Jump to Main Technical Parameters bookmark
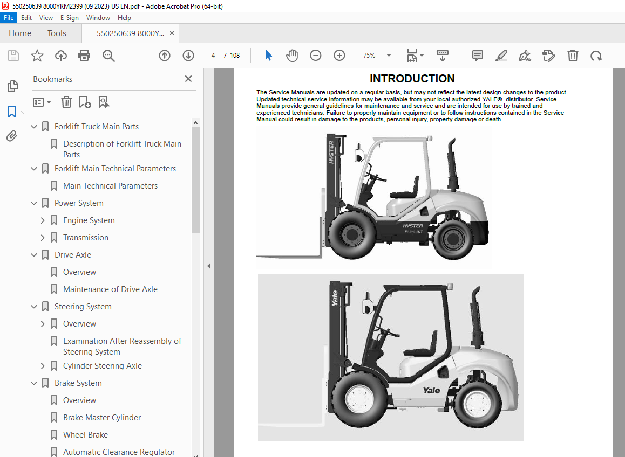The image size is (625, 457). [110, 186]
